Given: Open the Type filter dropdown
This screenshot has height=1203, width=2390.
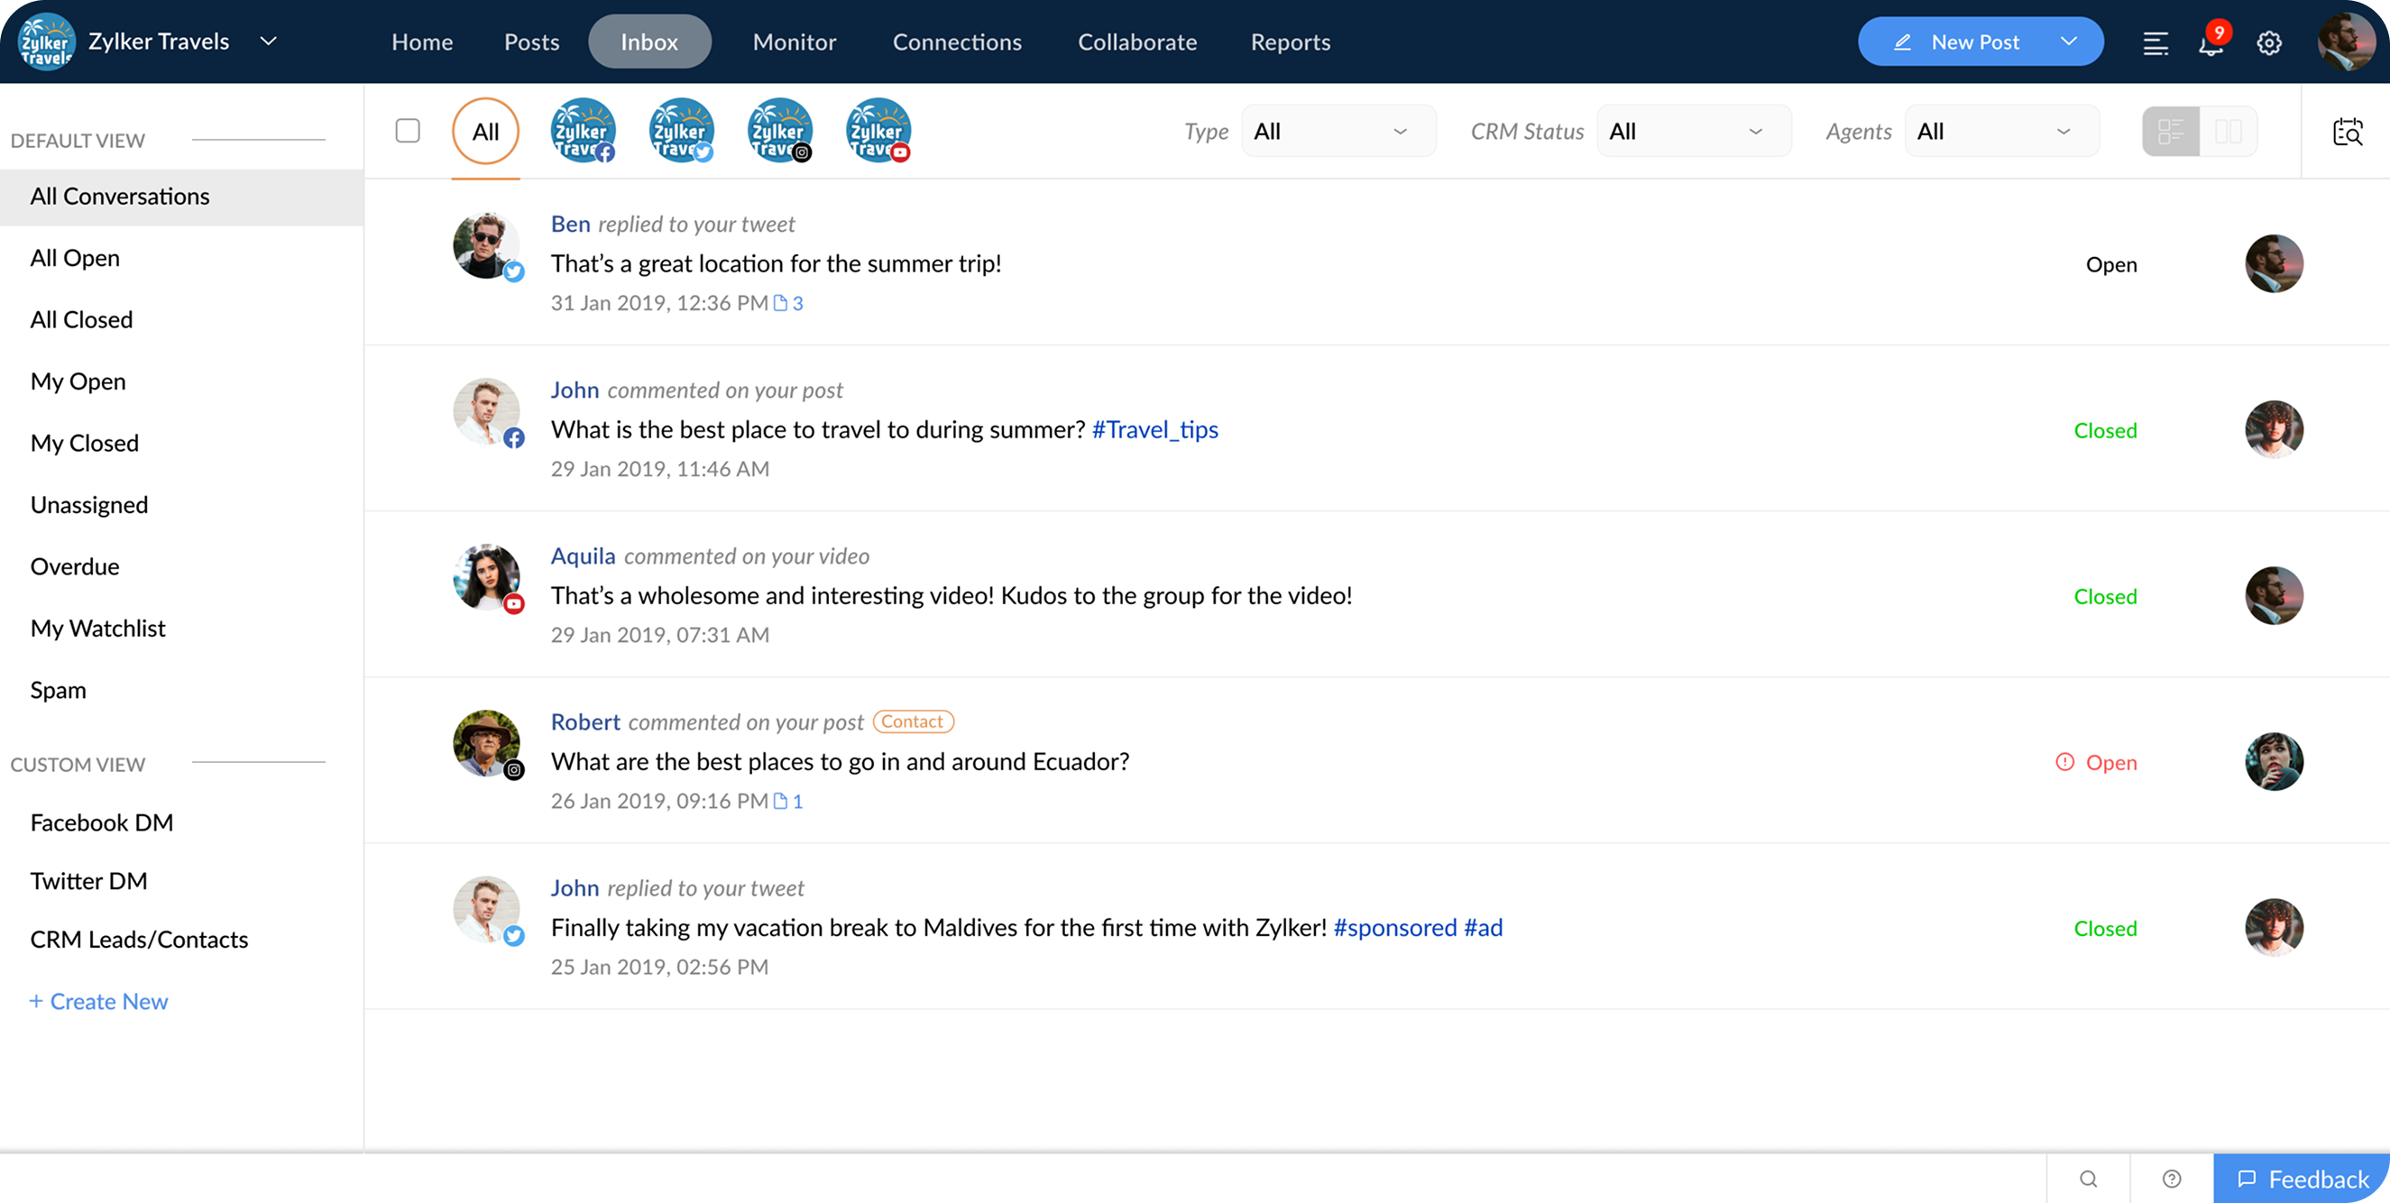Looking at the screenshot, I should pos(1337,132).
